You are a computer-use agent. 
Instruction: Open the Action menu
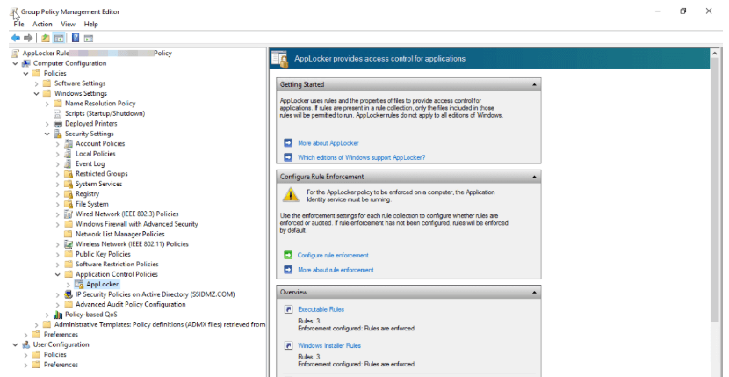tap(42, 24)
